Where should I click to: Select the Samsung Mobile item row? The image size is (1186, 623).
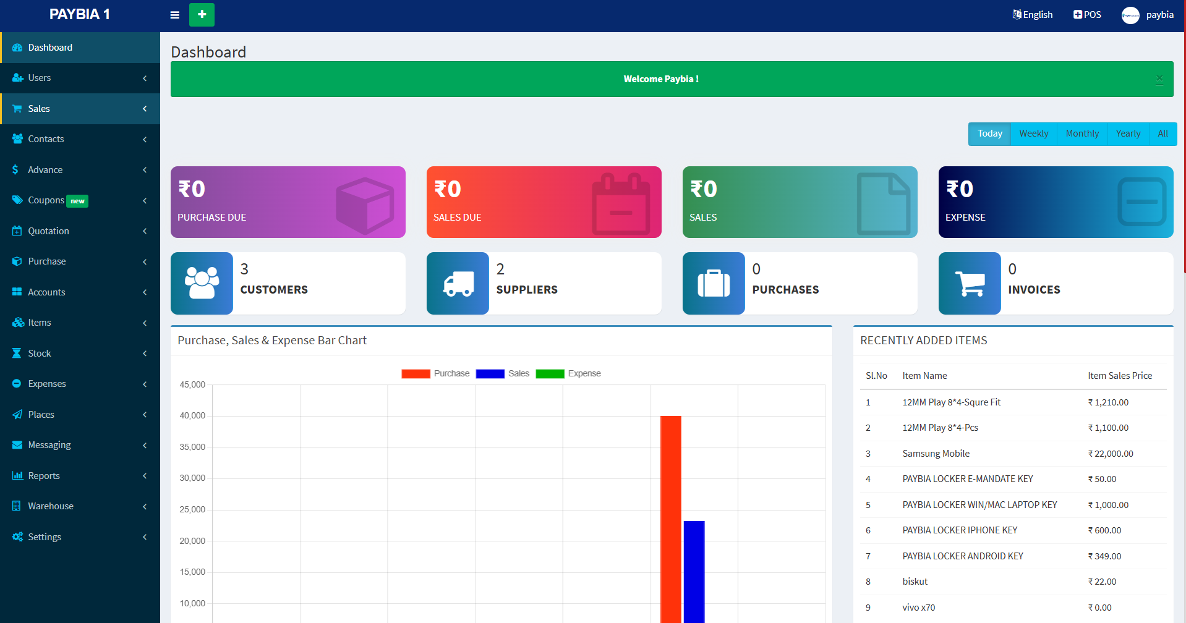[1013, 454]
